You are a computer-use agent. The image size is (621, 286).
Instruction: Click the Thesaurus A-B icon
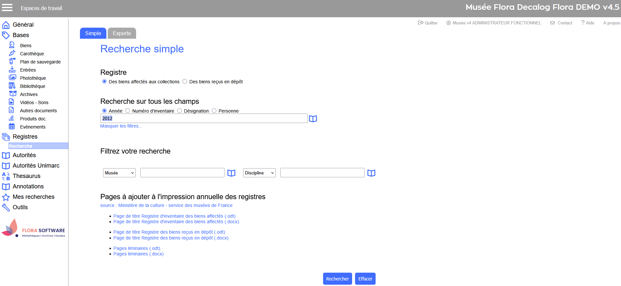[6, 176]
